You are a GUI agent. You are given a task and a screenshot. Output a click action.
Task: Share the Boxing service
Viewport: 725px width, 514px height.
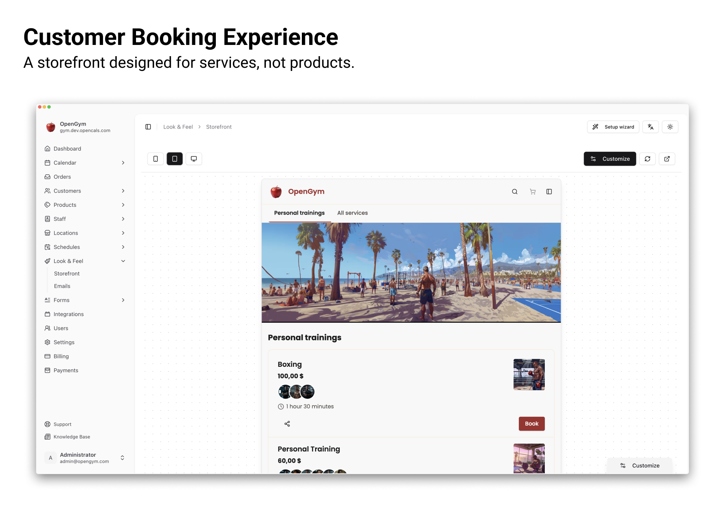[287, 424]
